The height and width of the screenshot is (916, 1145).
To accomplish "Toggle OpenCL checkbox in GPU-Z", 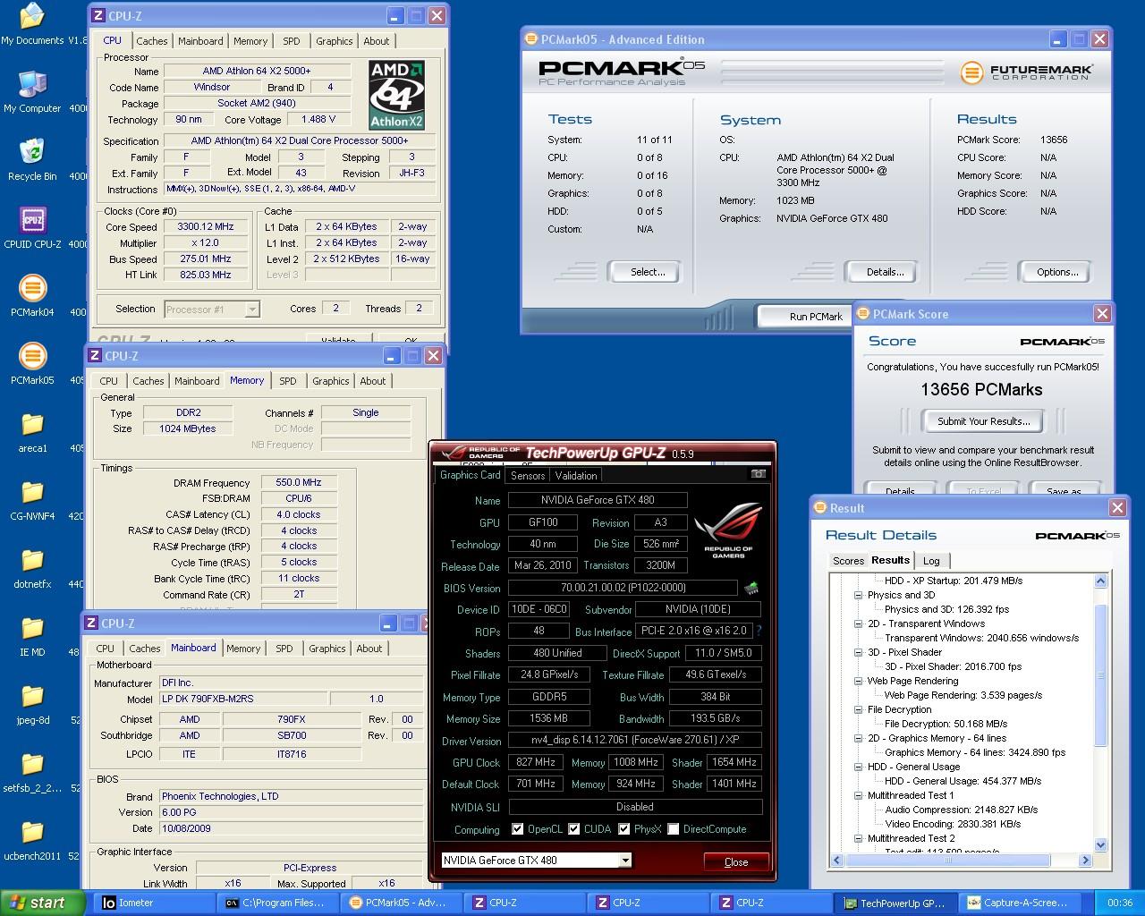I will tap(517, 828).
